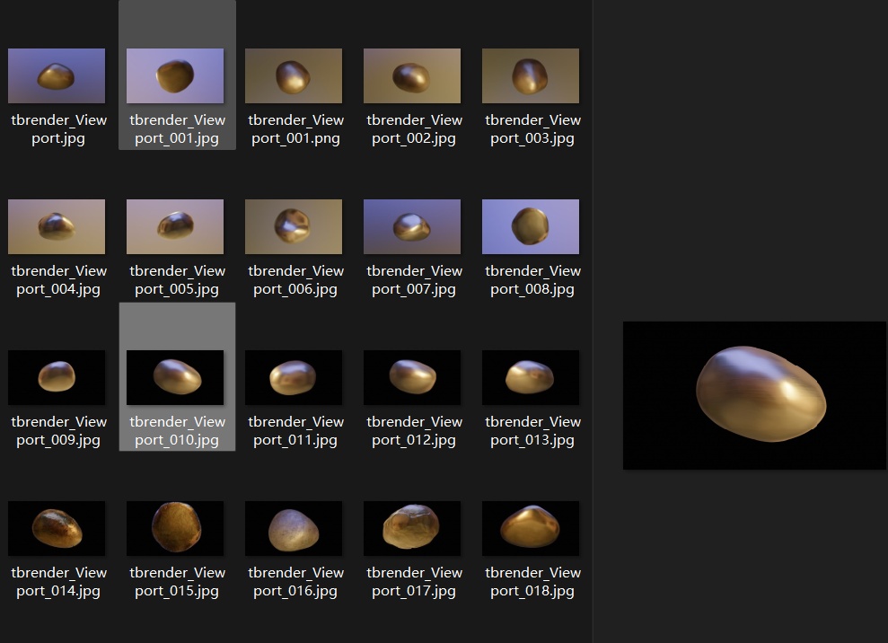Select the tbrender_Viewport_007.jpg thumbnail
Image resolution: width=888 pixels, height=643 pixels.
pos(412,226)
